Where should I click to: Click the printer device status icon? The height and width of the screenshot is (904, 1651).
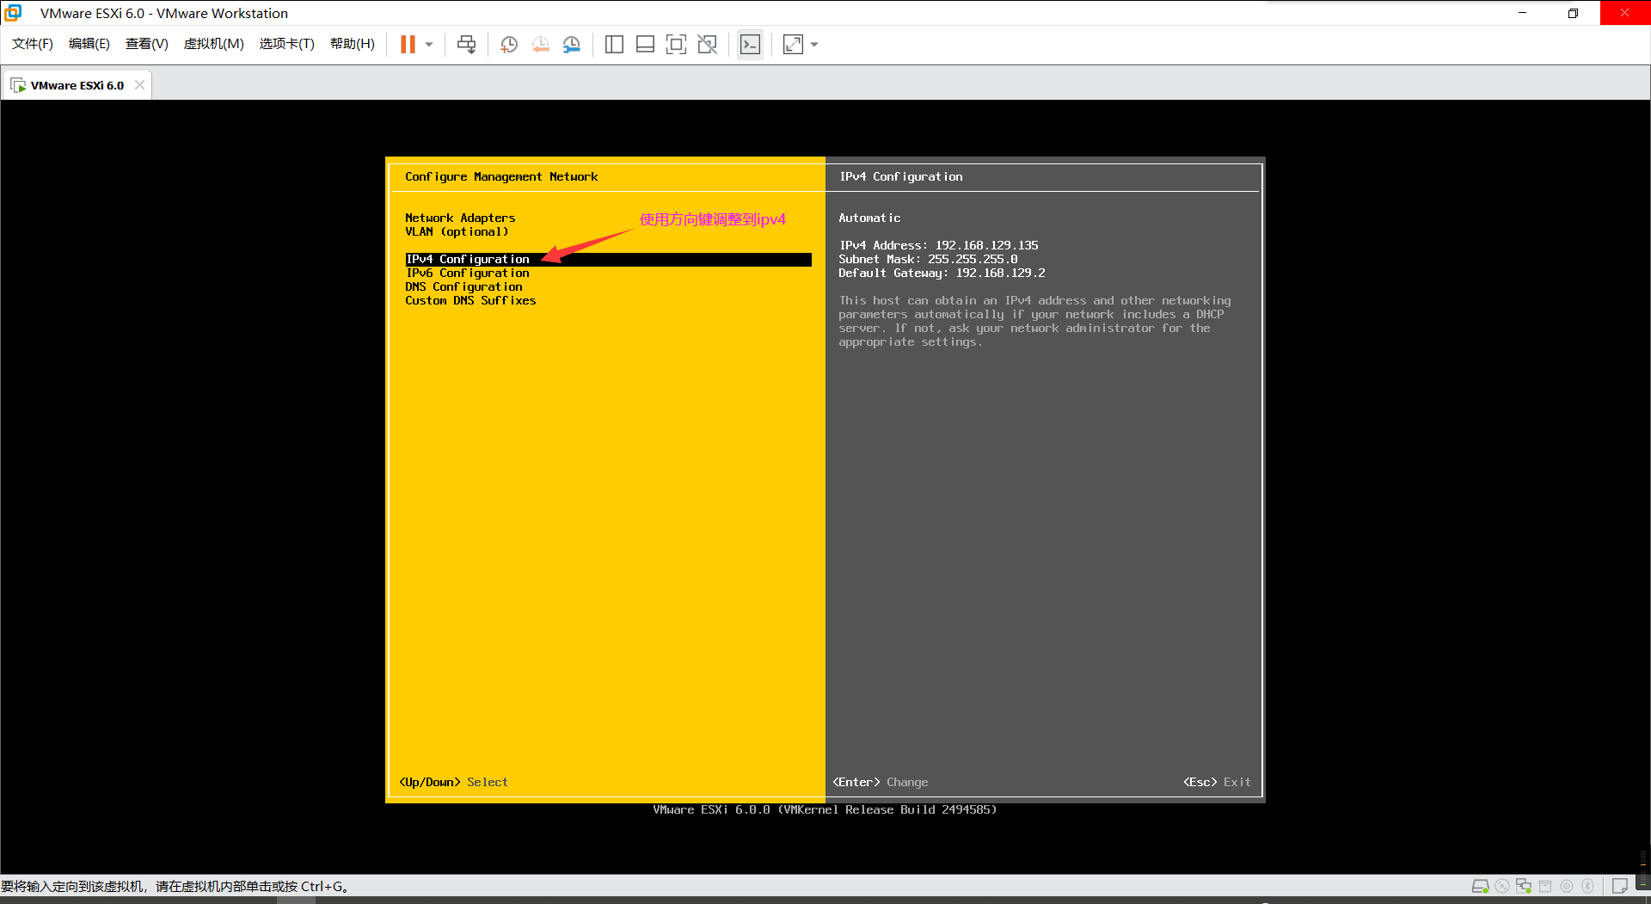coord(1545,886)
